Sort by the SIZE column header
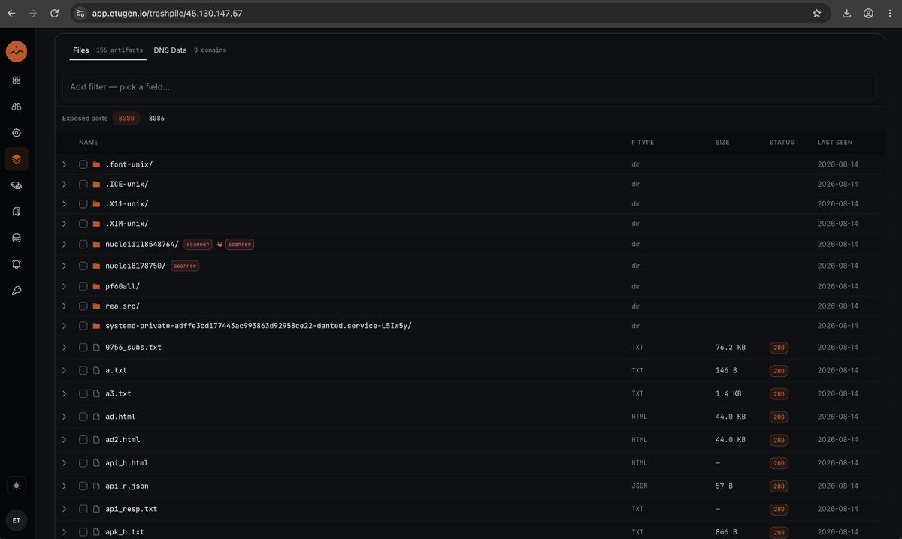This screenshot has height=539, width=902. coord(722,143)
